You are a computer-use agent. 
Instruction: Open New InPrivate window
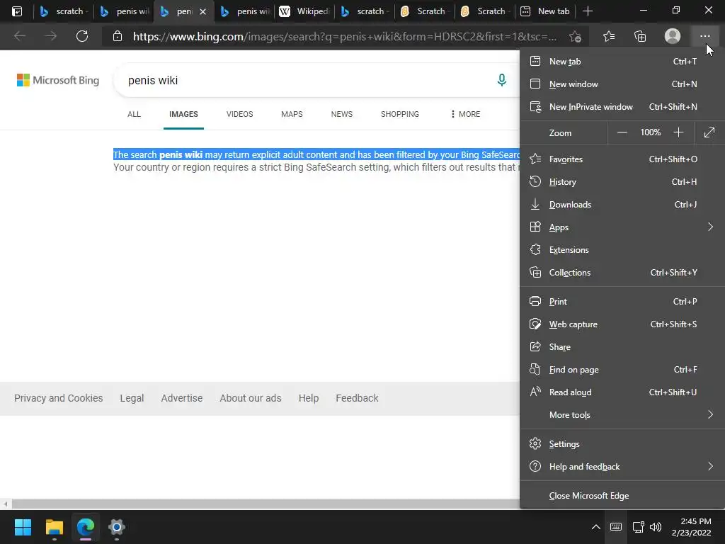[622, 107]
